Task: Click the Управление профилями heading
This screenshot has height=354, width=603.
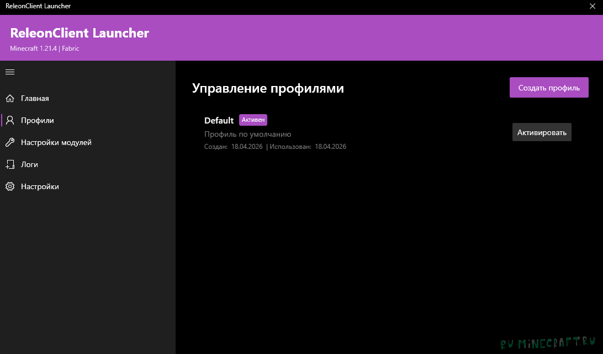Action: [x=268, y=88]
